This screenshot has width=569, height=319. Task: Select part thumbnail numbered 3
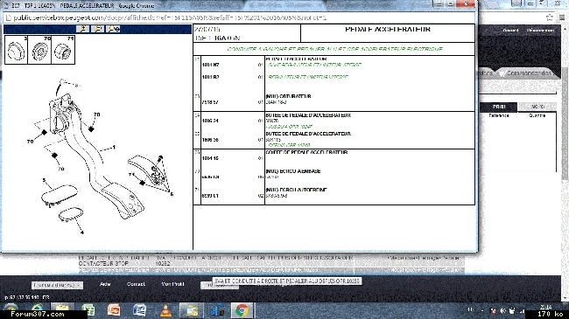click(16, 50)
